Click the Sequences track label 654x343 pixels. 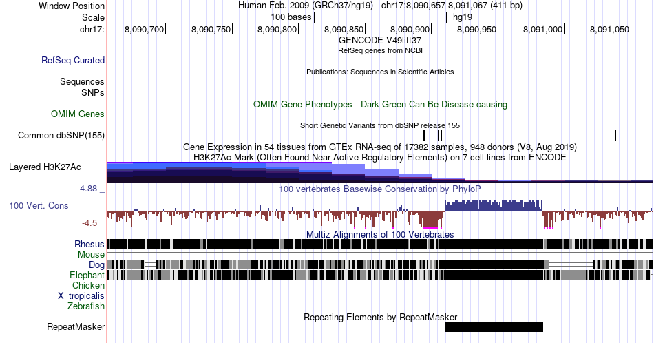[x=82, y=81]
